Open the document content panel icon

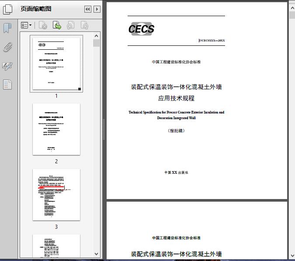7,84
